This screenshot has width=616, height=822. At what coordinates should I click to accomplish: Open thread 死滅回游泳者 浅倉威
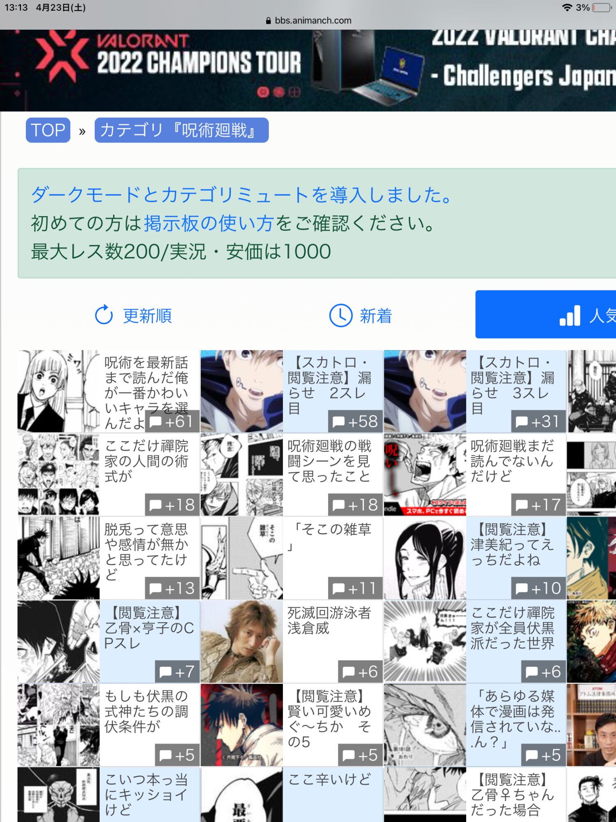coord(329,621)
